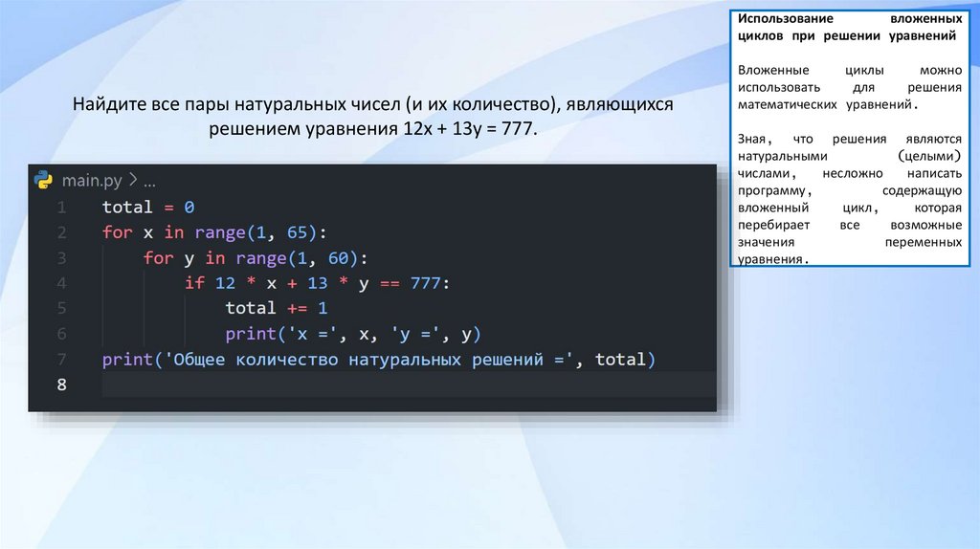980x549 pixels.
Task: Click line number 5 in the gutter
Action: pyautogui.click(x=61, y=309)
